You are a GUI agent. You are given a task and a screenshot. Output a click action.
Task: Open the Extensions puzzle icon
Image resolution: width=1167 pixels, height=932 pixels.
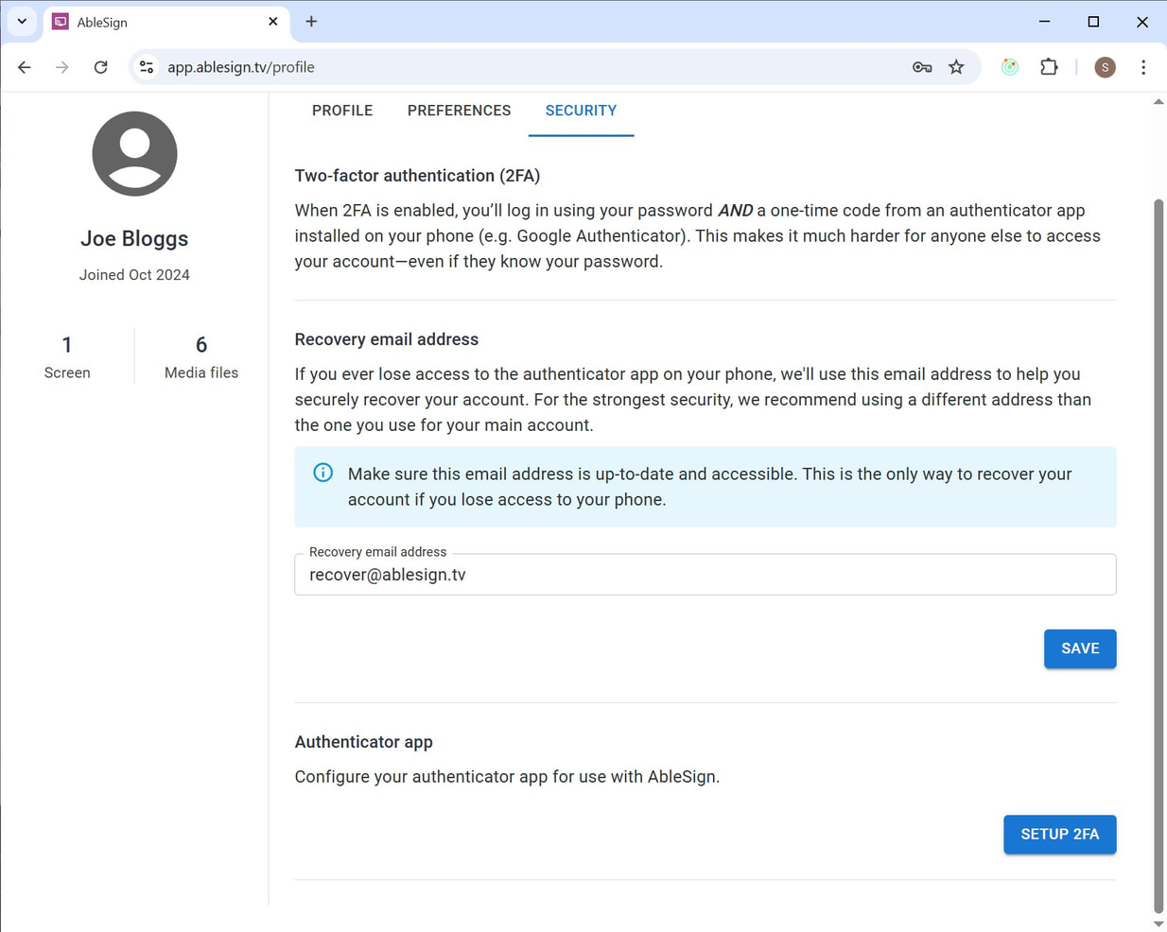[x=1049, y=67]
